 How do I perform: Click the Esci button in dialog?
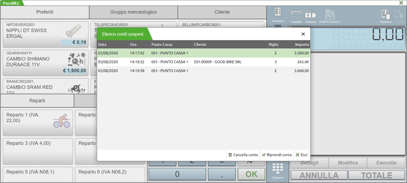[302, 155]
